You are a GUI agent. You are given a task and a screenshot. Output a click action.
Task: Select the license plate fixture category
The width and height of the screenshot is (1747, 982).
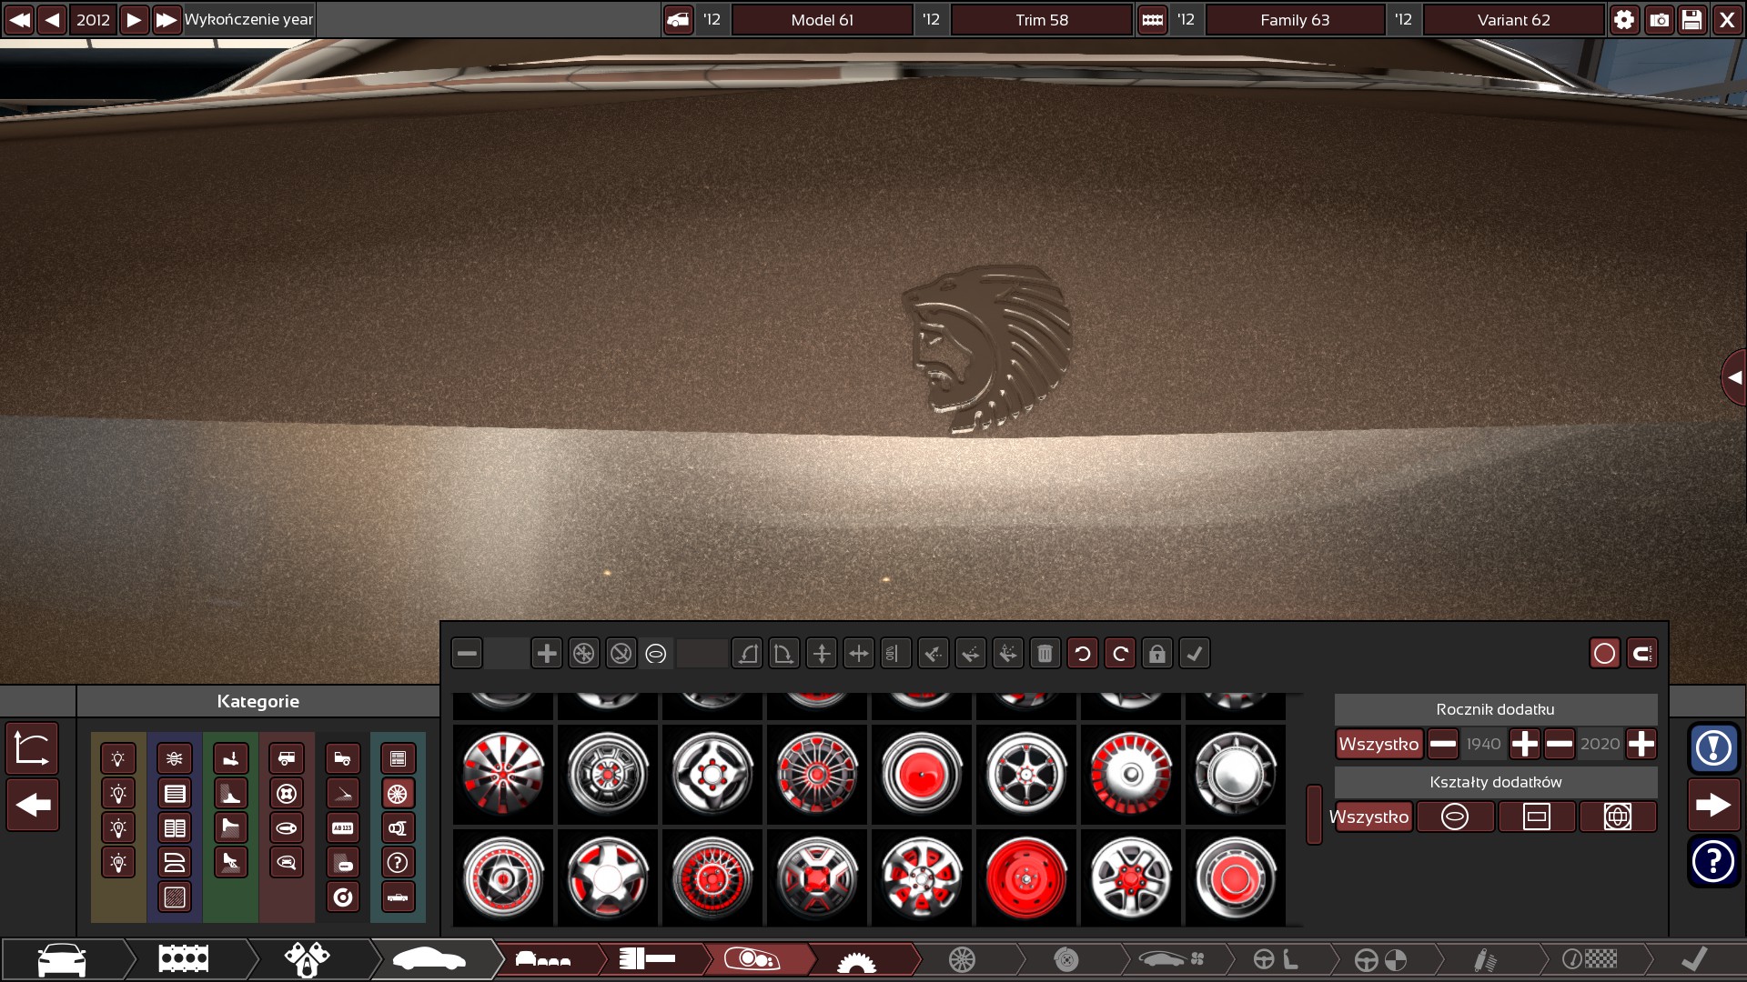pyautogui.click(x=342, y=828)
